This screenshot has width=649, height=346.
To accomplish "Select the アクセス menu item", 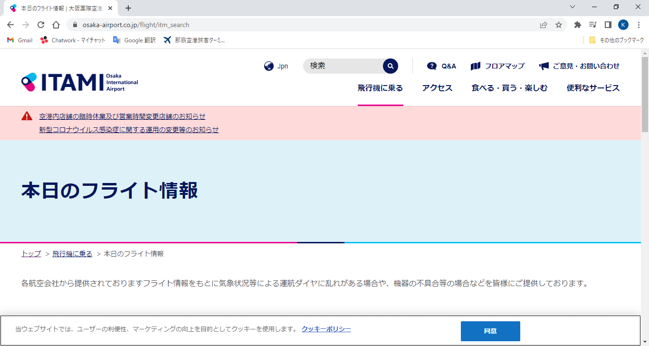I will click(437, 88).
